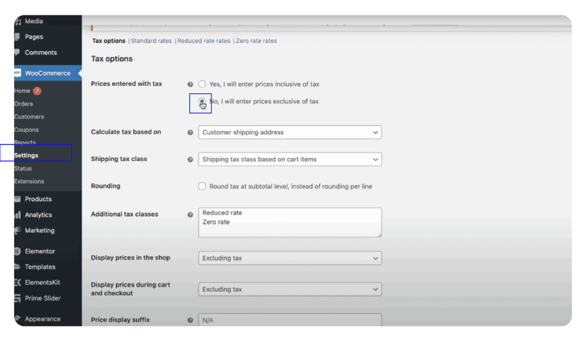The image size is (585, 346).
Task: Expand the Shipping tax class dropdown
Action: [290, 159]
